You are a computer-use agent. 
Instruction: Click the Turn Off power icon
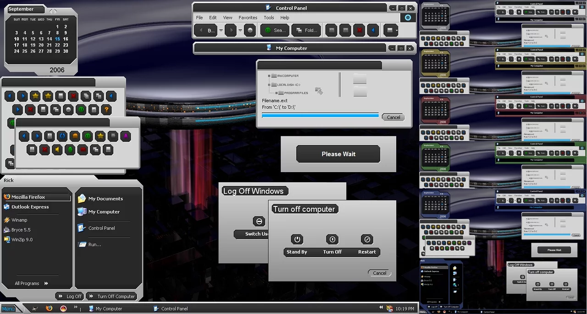(x=332, y=239)
